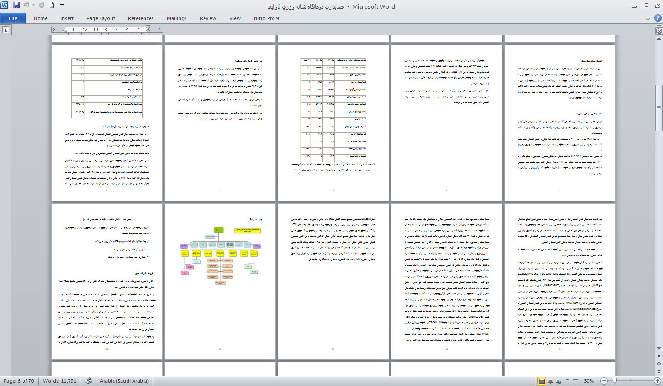This screenshot has height=386, width=663.
Task: Open the Page Layout tab
Action: pyautogui.click(x=101, y=18)
